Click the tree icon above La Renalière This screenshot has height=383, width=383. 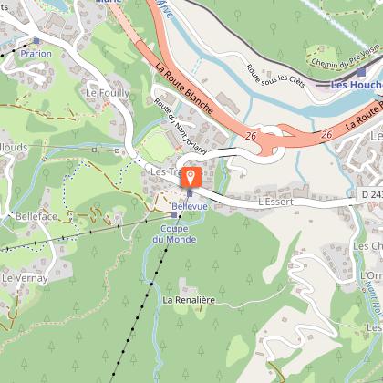188,264
